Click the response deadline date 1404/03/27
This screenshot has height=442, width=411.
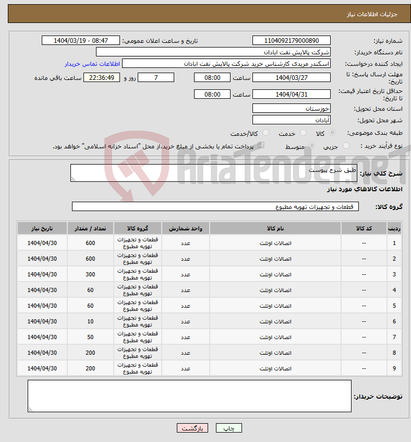[292, 77]
